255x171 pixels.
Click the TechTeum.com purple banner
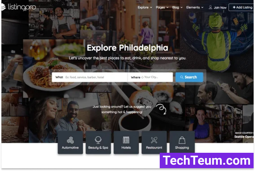(x=207, y=160)
